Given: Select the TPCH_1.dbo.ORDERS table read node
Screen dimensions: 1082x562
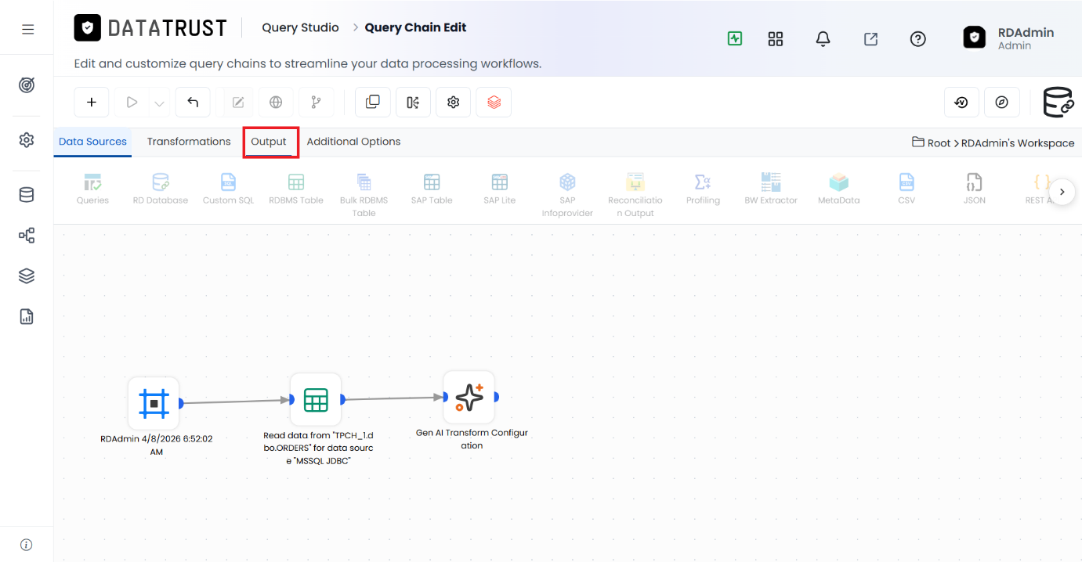Looking at the screenshot, I should click(316, 399).
